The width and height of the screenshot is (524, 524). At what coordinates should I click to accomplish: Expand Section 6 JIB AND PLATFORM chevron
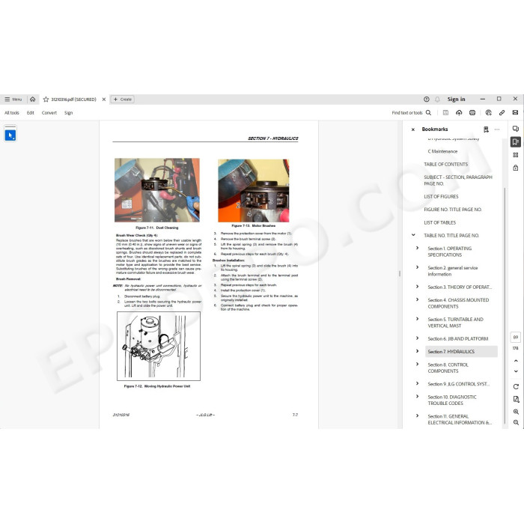point(417,338)
